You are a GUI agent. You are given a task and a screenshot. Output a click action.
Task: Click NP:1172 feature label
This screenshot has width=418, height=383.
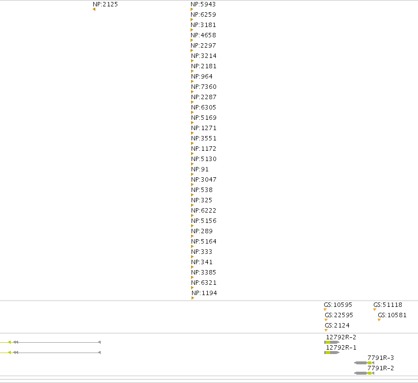coord(204,149)
